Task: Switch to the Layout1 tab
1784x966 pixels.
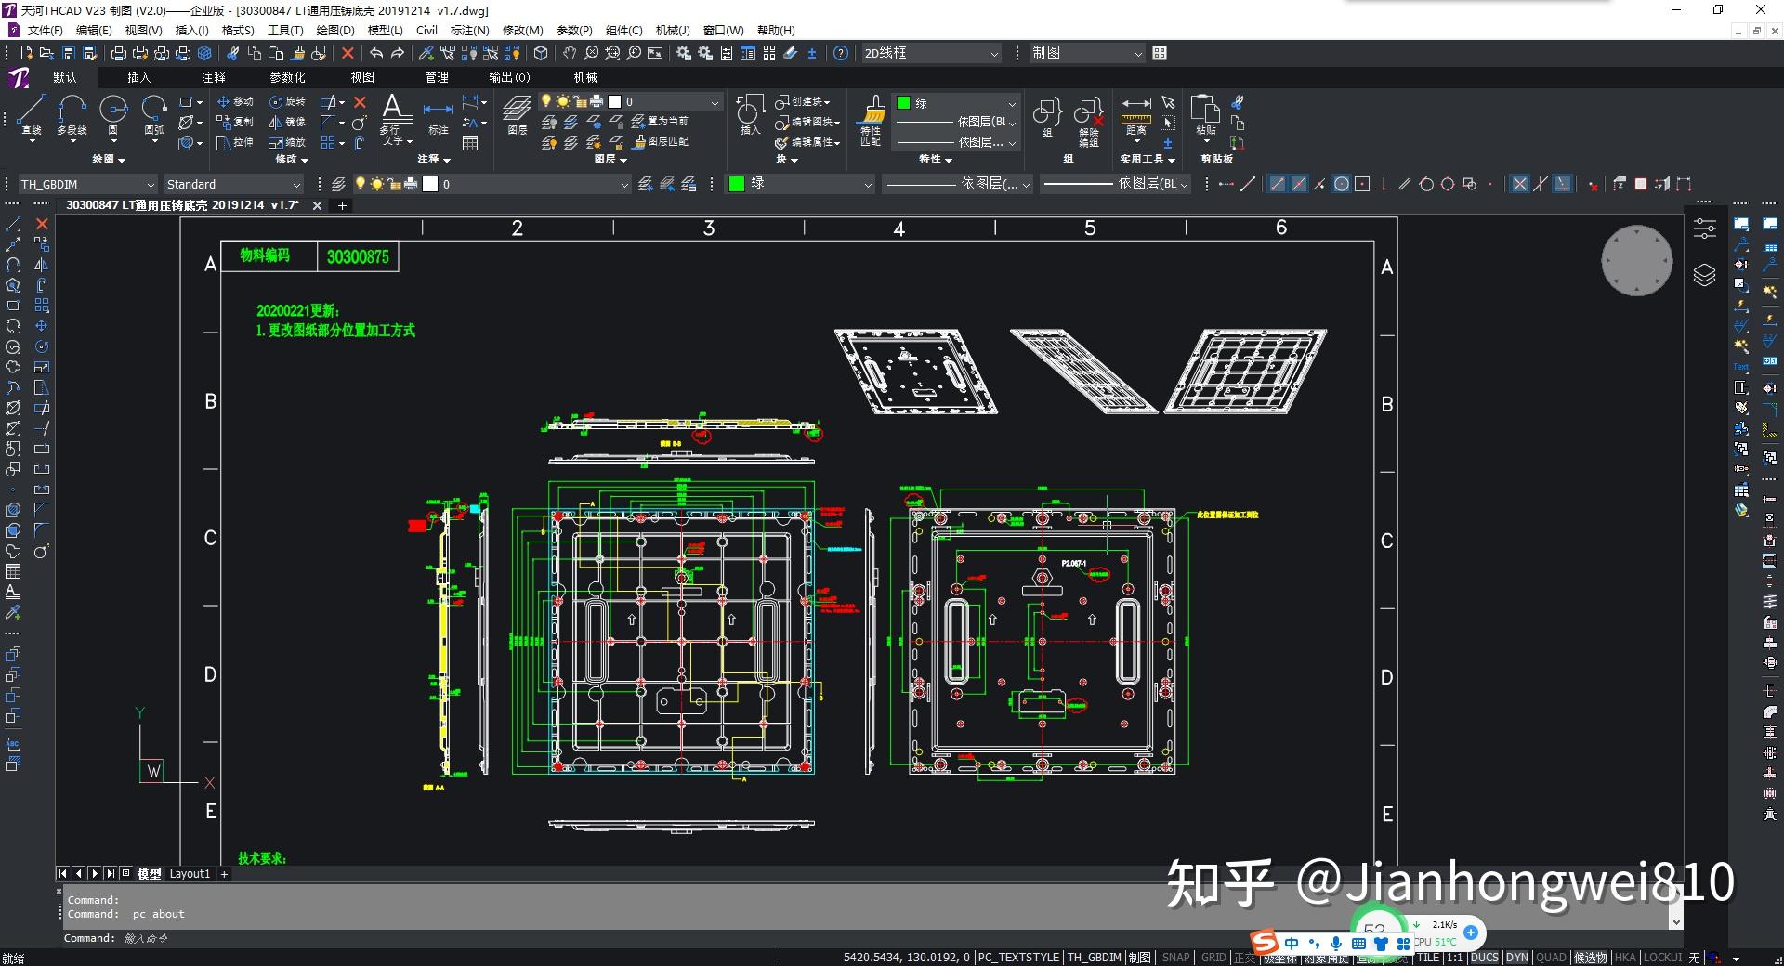Action: coord(190,874)
